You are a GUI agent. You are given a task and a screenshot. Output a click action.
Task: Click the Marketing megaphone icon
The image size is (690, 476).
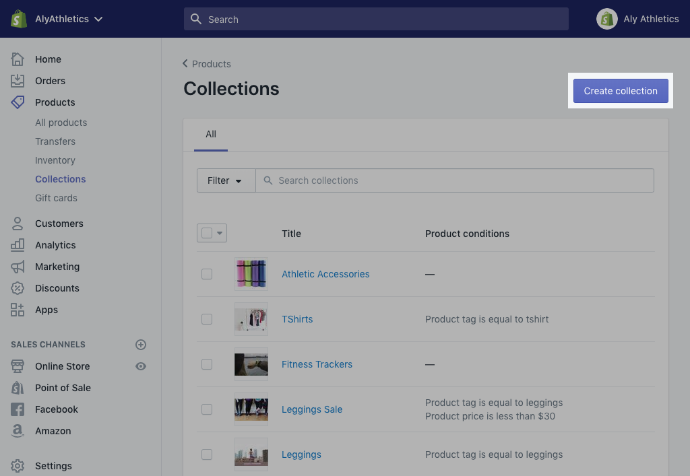(18, 267)
